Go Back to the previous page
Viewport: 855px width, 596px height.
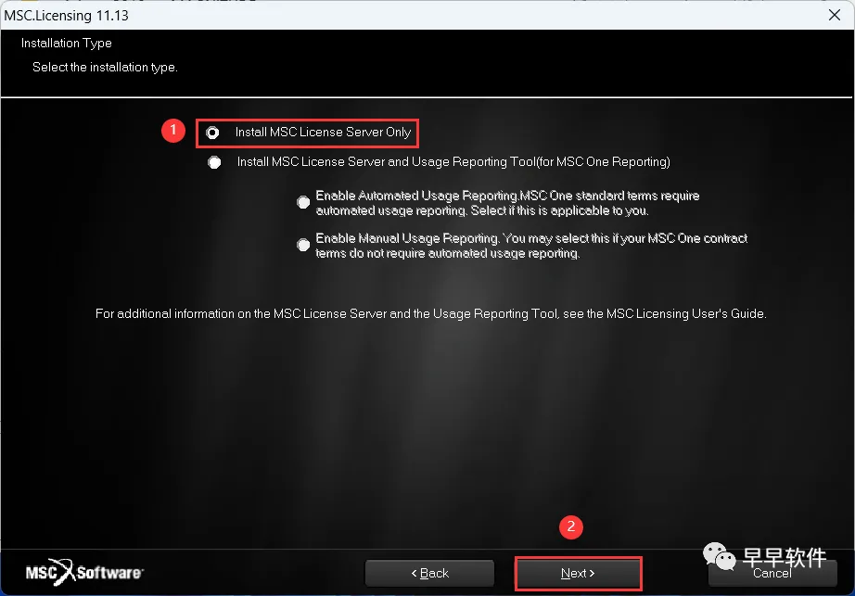point(429,573)
